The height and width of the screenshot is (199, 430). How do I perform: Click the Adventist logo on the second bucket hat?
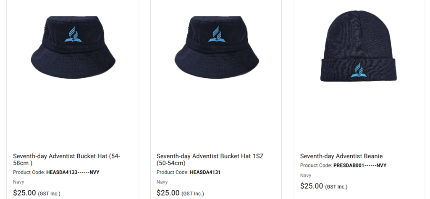coord(217,34)
